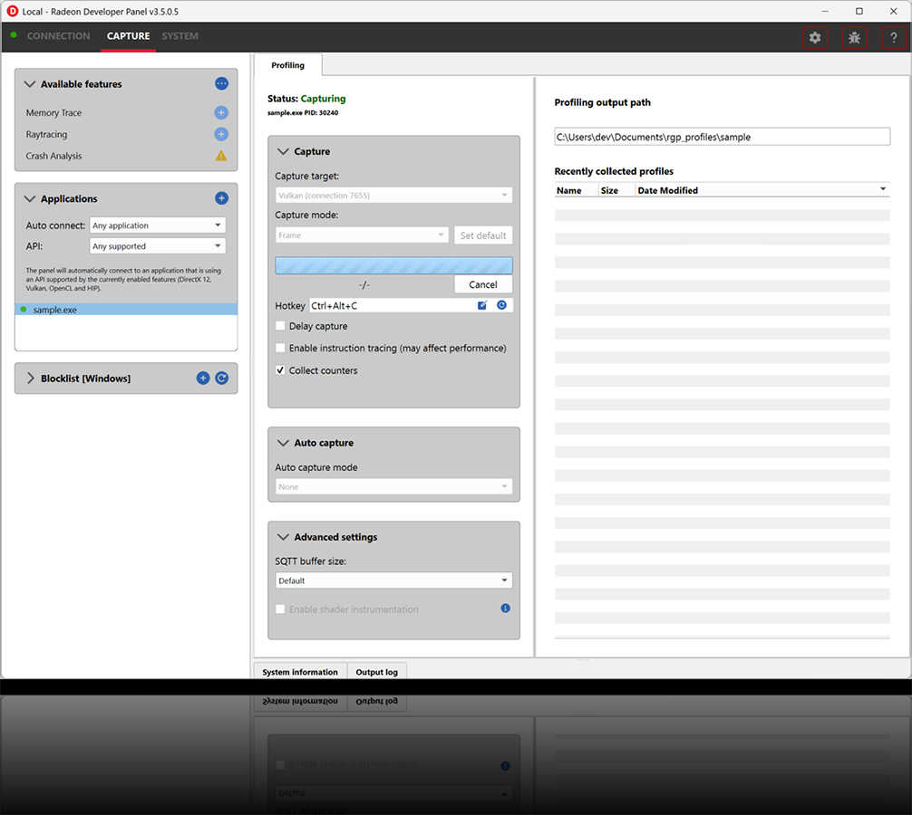The height and width of the screenshot is (815, 912).
Task: Open the Auto connect dropdown
Action: coord(158,225)
